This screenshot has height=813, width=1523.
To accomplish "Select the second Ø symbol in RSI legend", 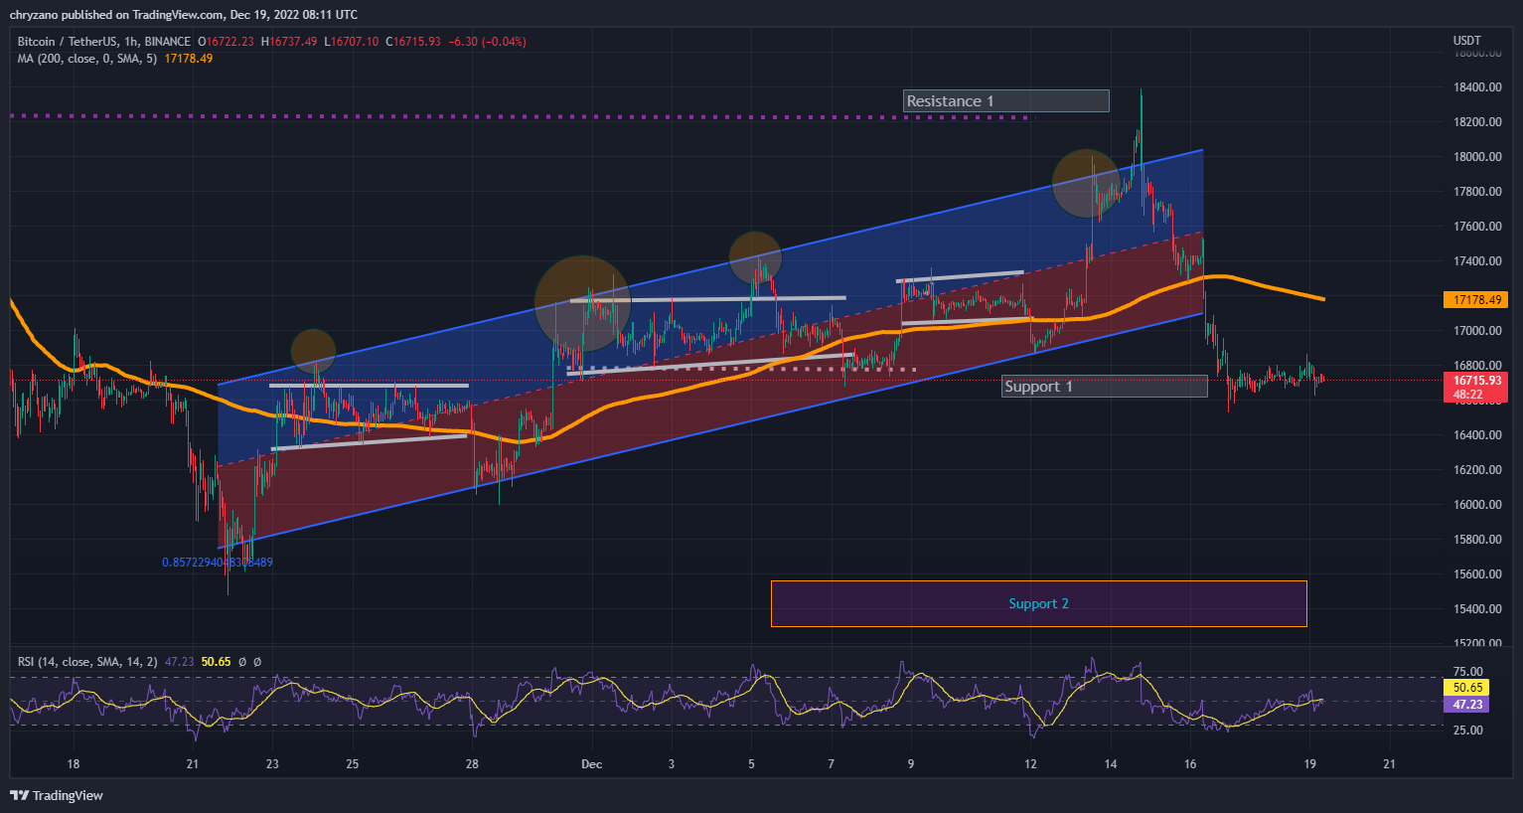I will (x=255, y=661).
